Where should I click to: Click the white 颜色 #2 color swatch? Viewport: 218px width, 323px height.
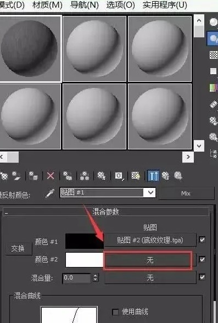click(x=85, y=259)
